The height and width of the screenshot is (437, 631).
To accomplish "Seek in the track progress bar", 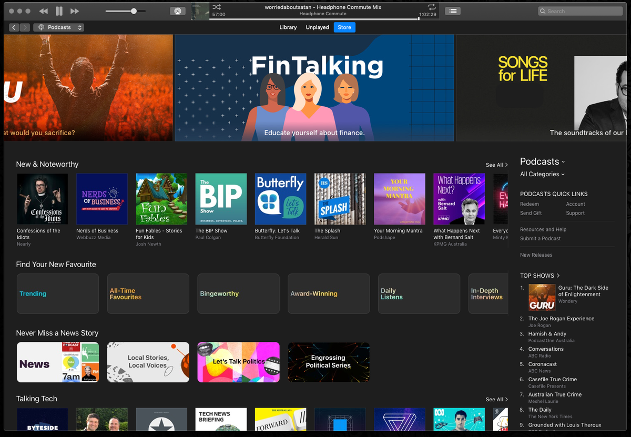I will tap(314, 19).
